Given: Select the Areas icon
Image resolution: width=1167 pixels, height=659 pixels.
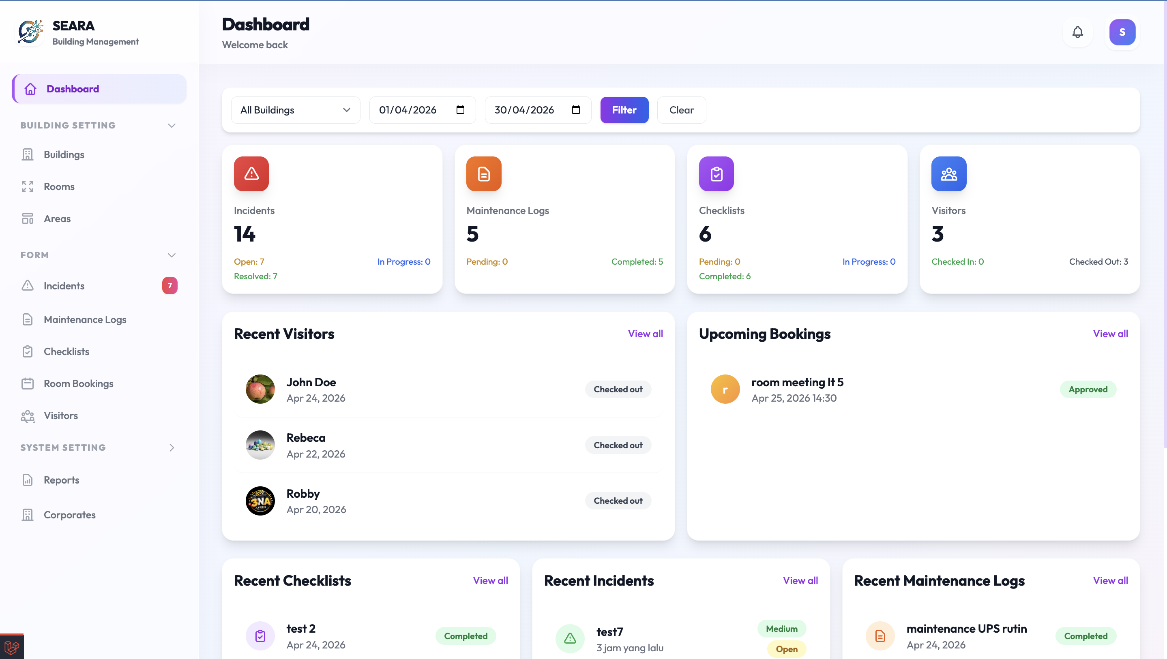Looking at the screenshot, I should tap(27, 218).
